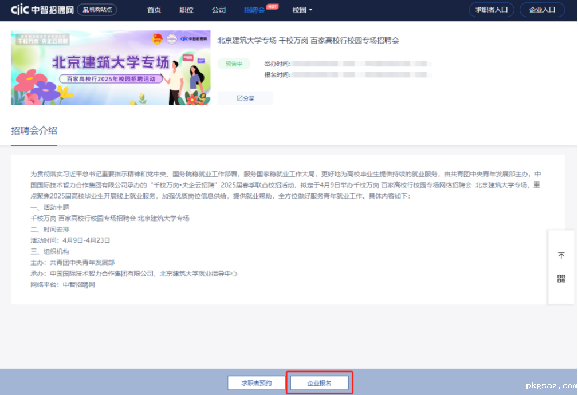Viewport: 578px width, 395px height.
Task: Show the QR code via sidebar icon
Action: [561, 279]
